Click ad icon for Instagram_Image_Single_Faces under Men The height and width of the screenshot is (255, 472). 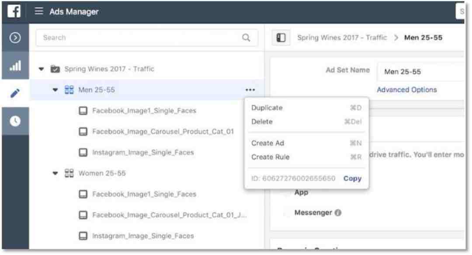pos(83,152)
